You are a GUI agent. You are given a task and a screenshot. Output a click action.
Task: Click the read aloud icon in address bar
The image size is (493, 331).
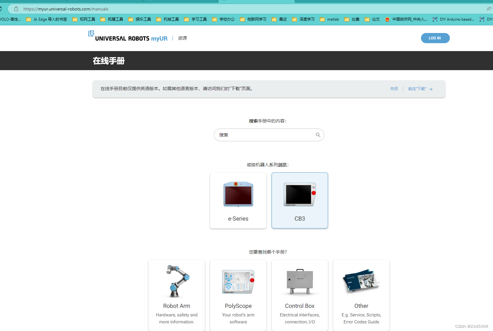coord(489,9)
